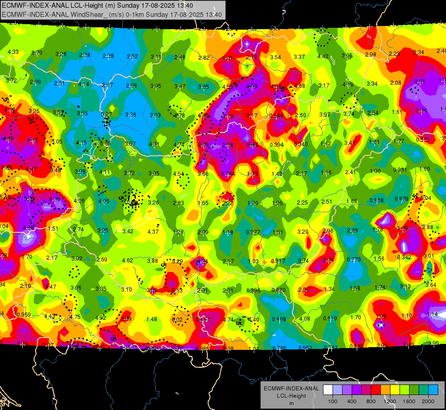Screen dimensions: 446x410
Task: Click the legend title ECMWF-INDEX-ANAL
Action: coord(291,389)
